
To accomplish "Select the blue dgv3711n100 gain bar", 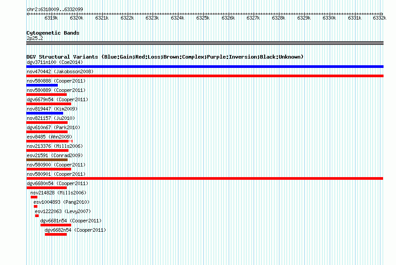I will (205, 67).
